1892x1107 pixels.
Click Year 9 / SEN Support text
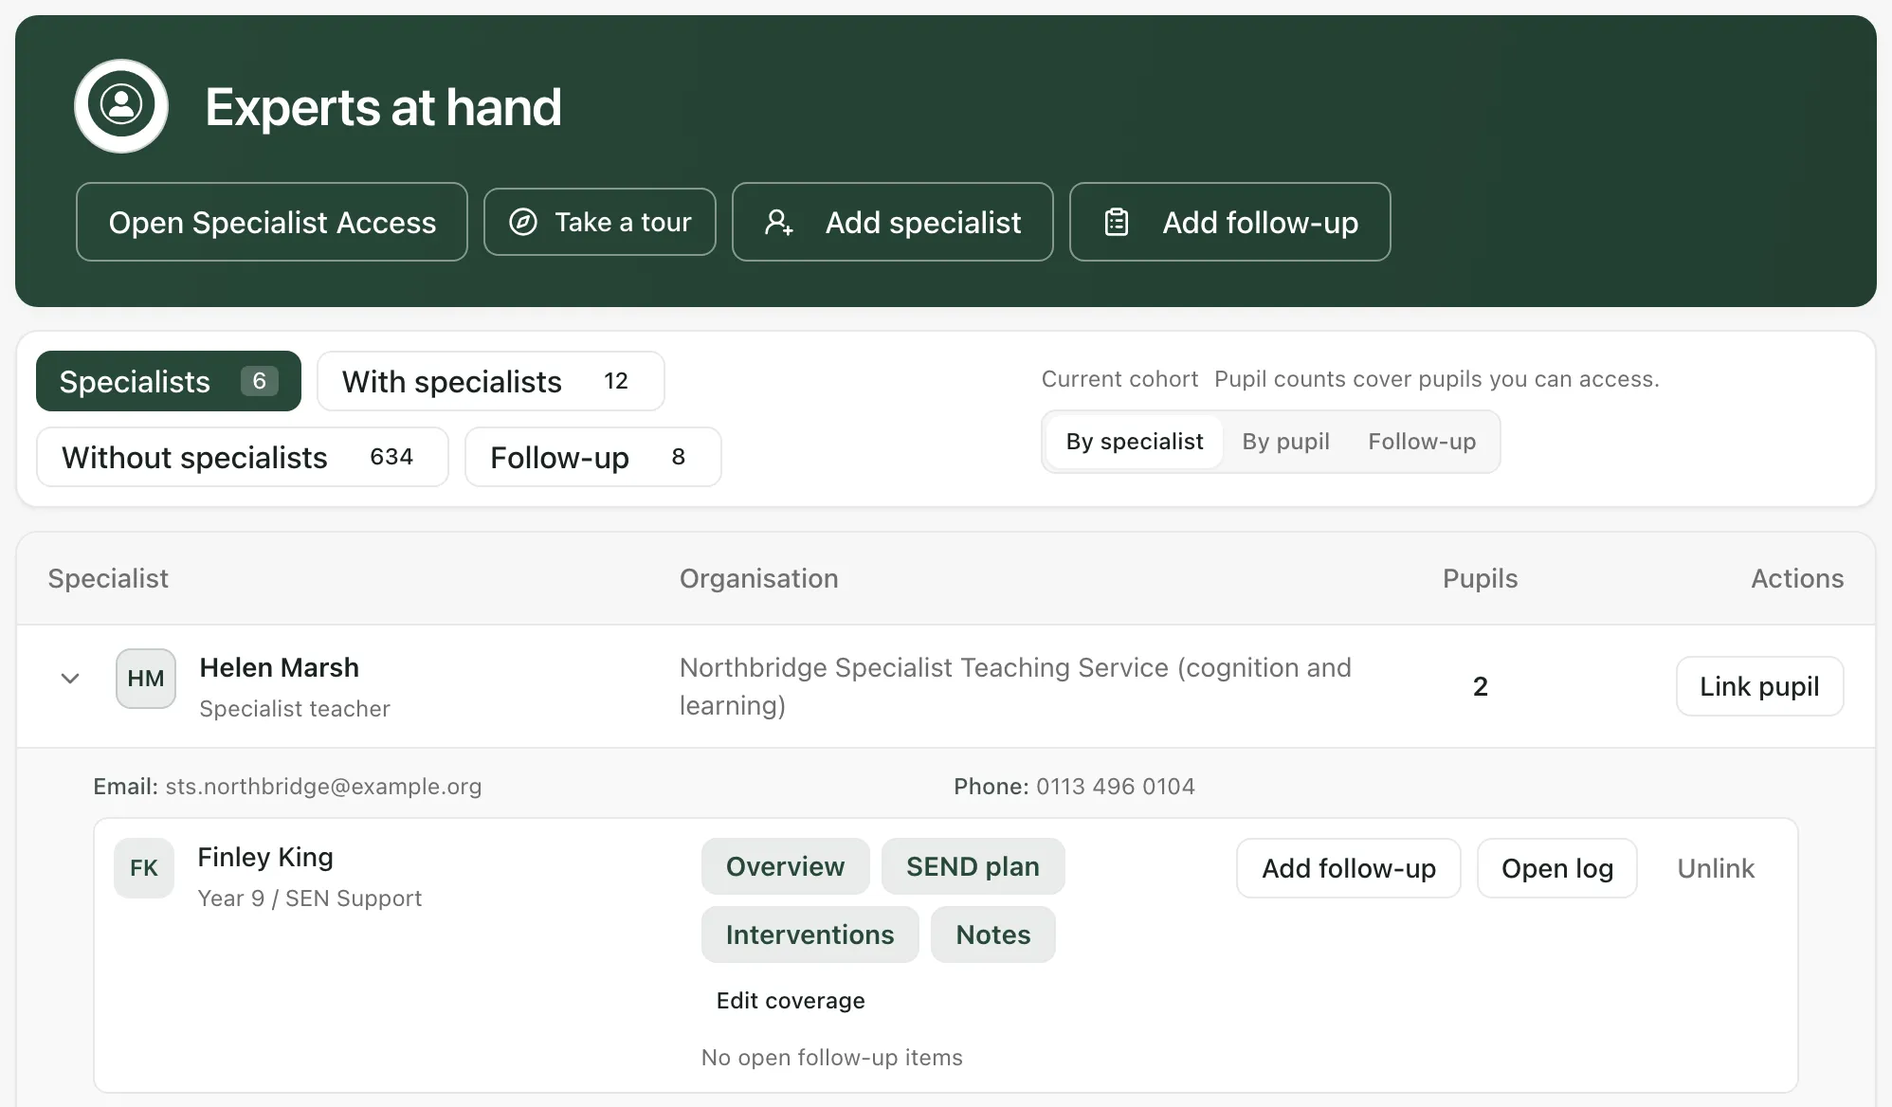(x=309, y=898)
